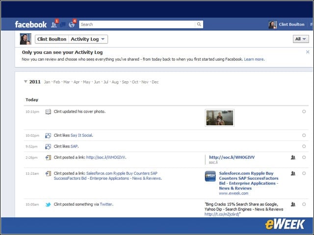Toggle timeline circle for SAP like row

304,146
